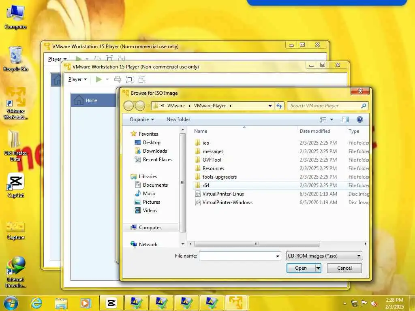Click Send Ctrl+Alt+Del icon in front VMware window
This screenshot has height=311, width=415.
(x=117, y=79)
